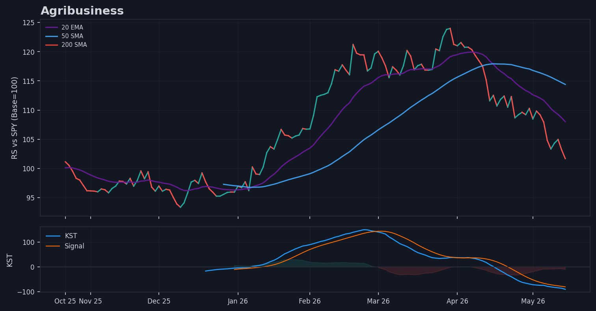Click the RS vs SPY (Base=100) axis label
This screenshot has width=596, height=311.
[x=15, y=118]
